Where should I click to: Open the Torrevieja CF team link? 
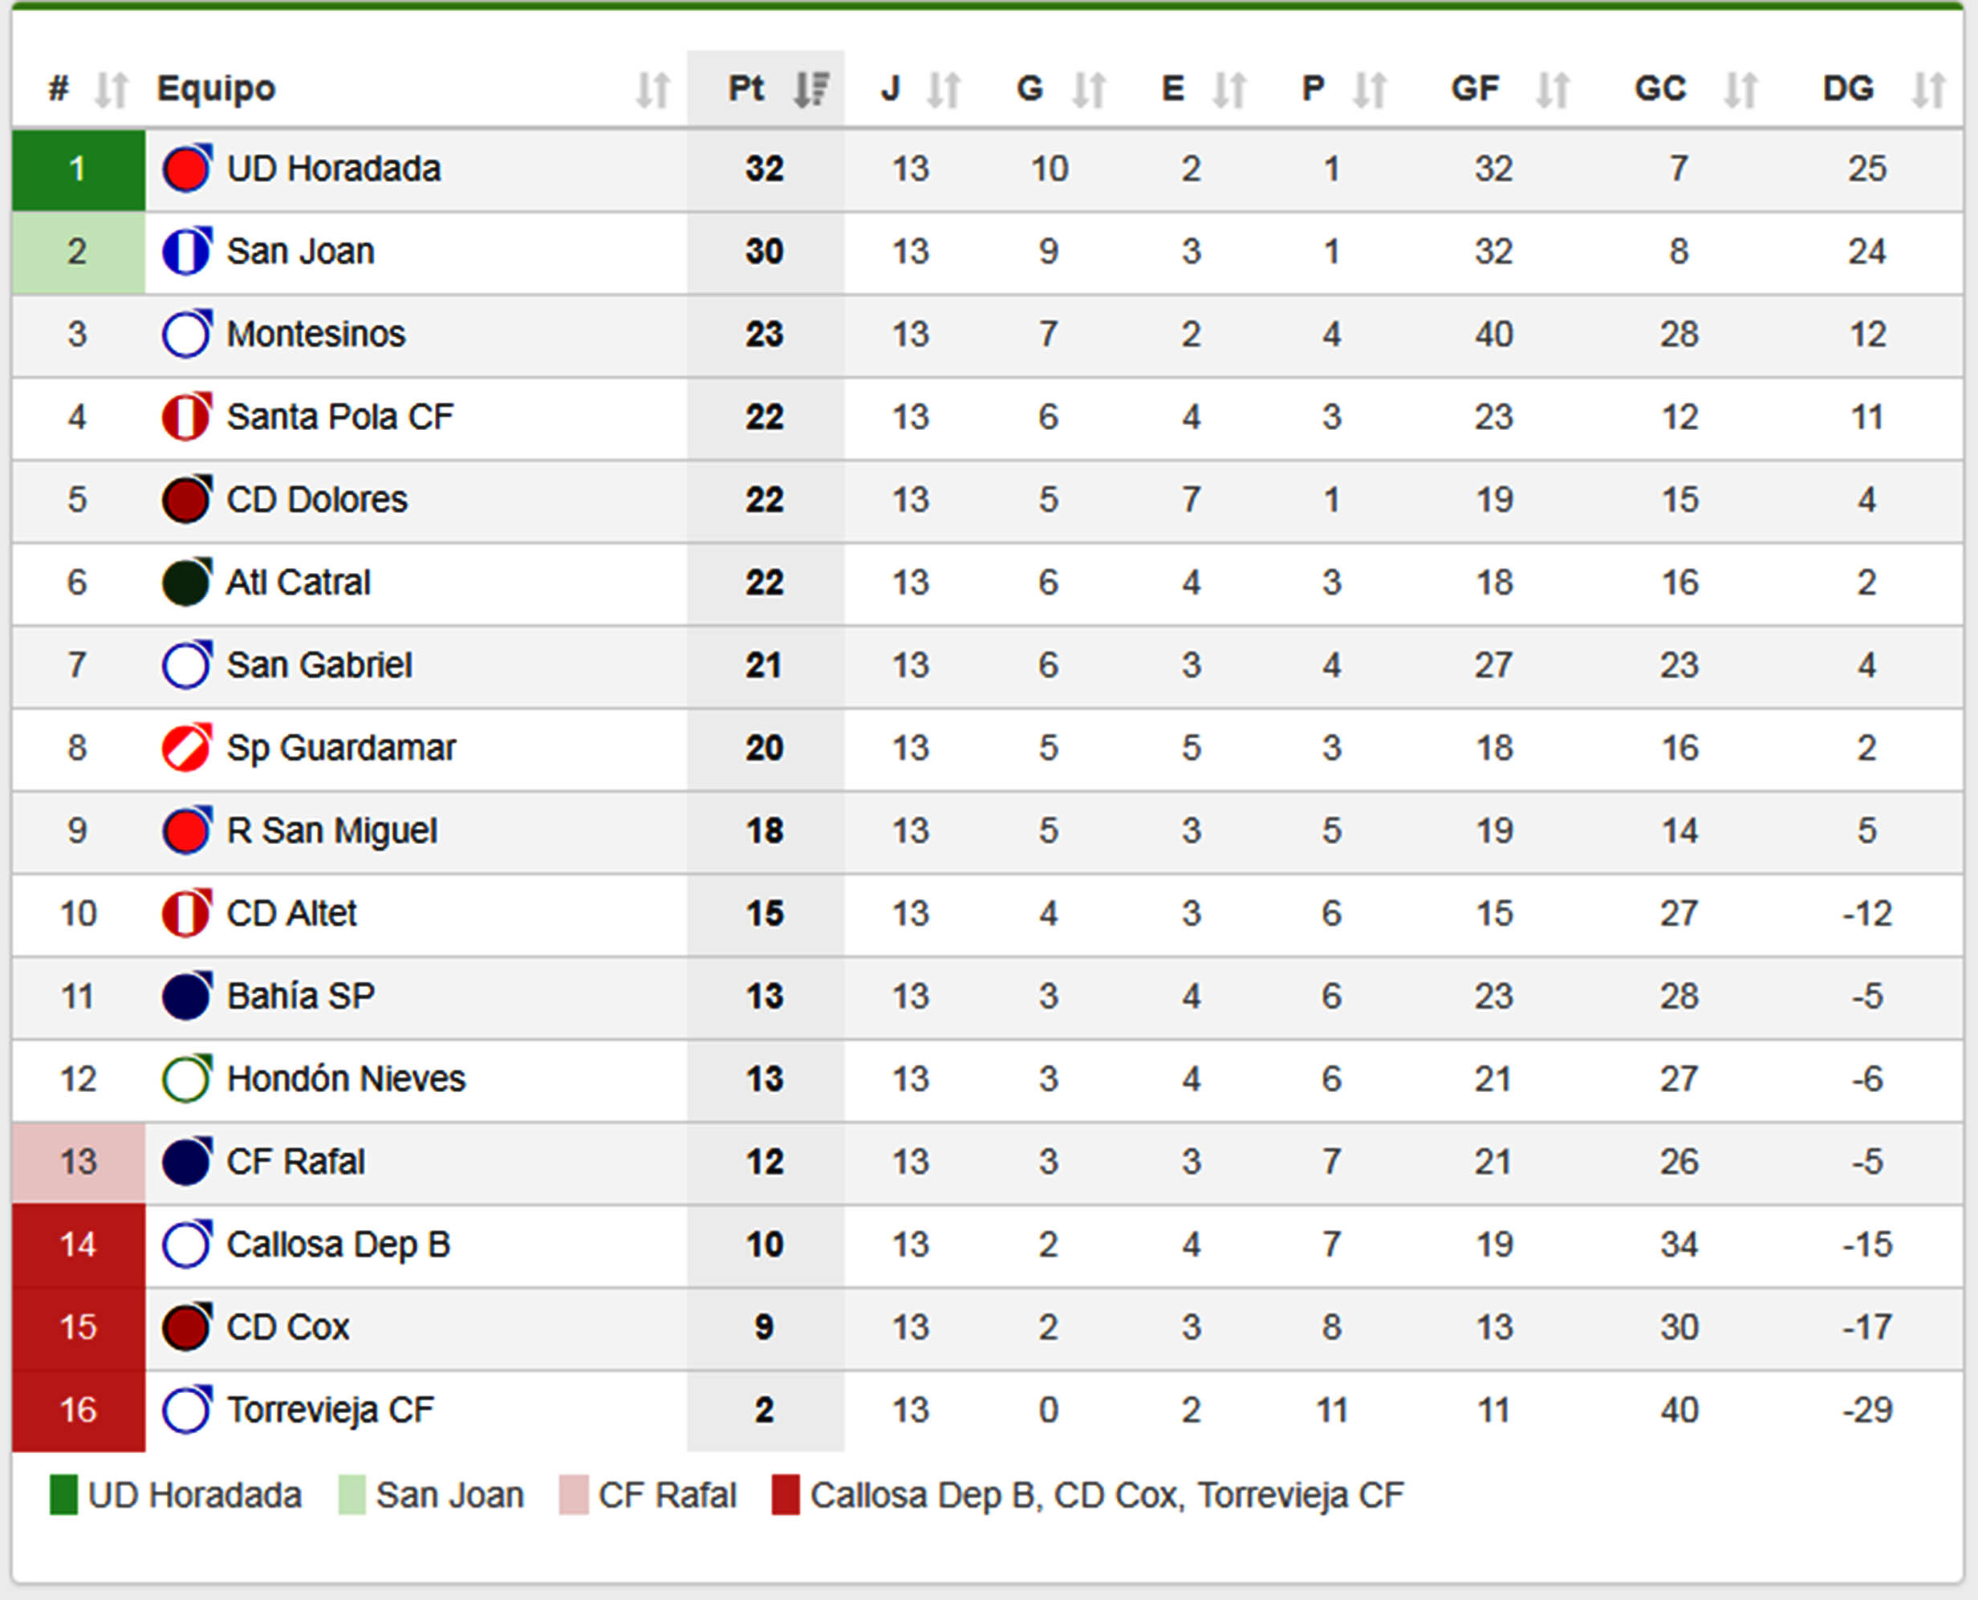(x=330, y=1410)
